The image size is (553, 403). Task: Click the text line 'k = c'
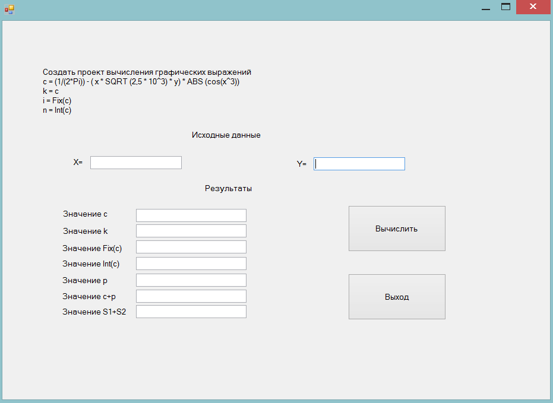51,91
